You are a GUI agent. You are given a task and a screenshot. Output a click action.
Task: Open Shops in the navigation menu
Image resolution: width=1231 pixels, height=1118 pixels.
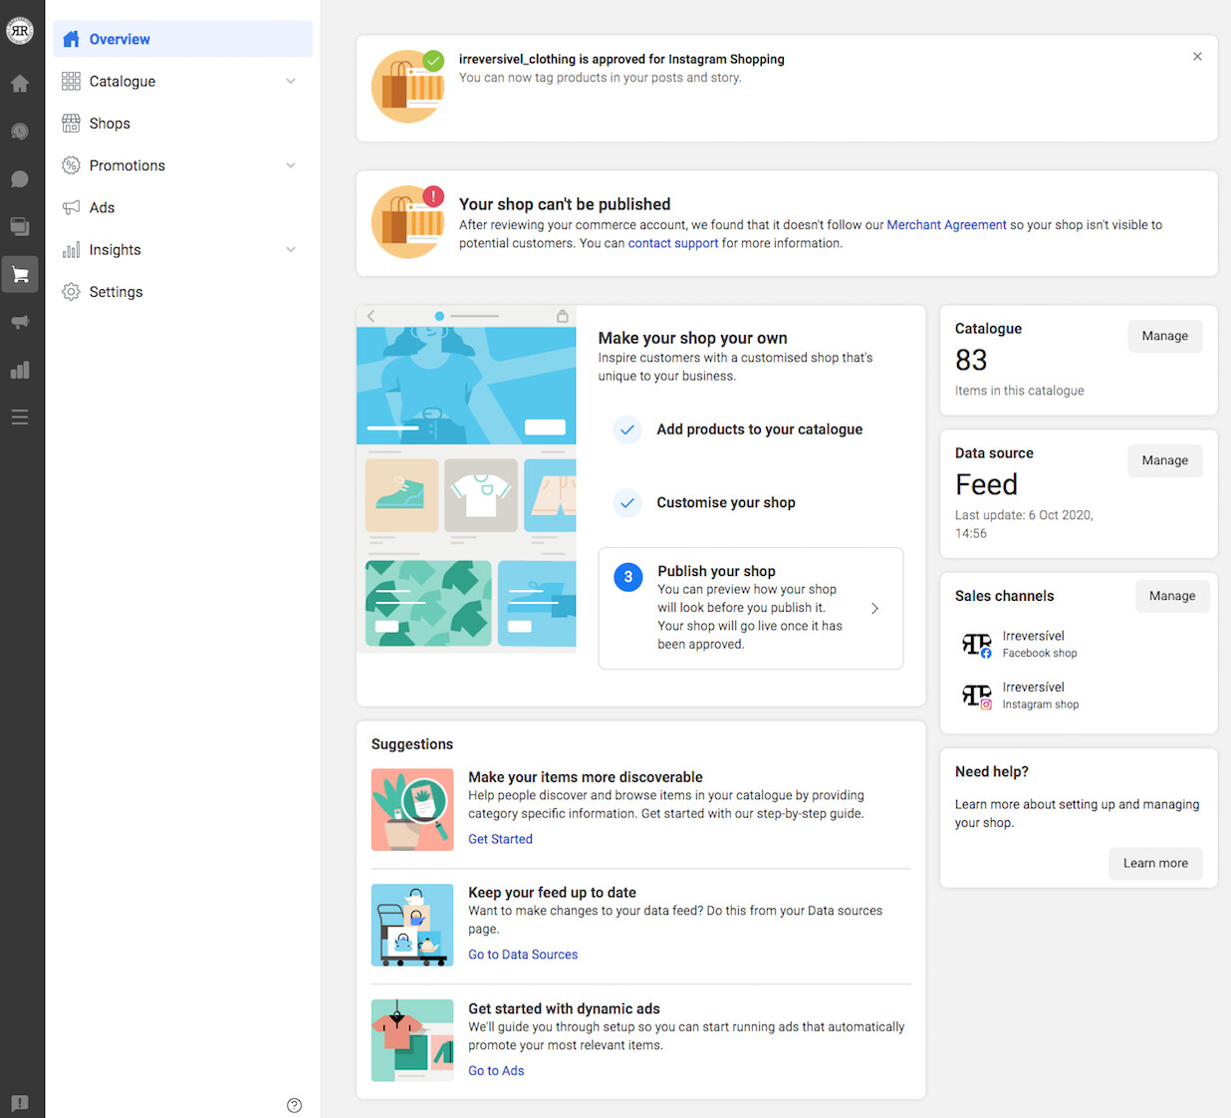click(x=182, y=124)
